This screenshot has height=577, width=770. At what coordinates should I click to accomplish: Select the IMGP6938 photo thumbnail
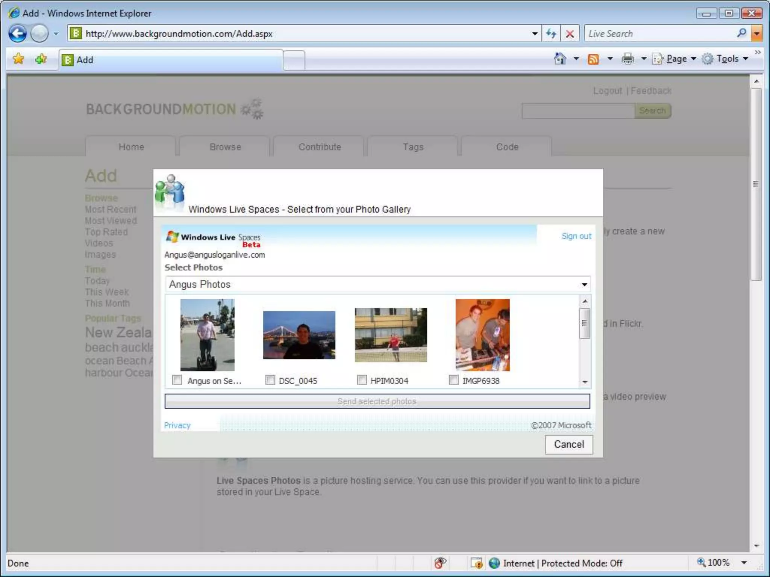482,335
